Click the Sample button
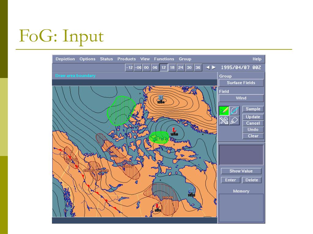The image size is (313, 234). [x=253, y=109]
